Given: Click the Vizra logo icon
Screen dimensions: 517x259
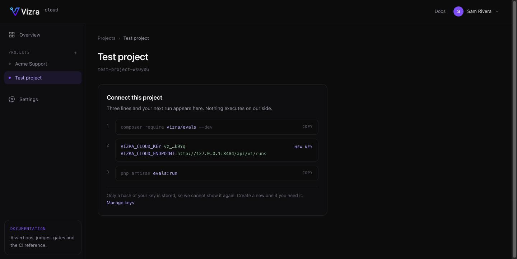Looking at the screenshot, I should coord(15,11).
